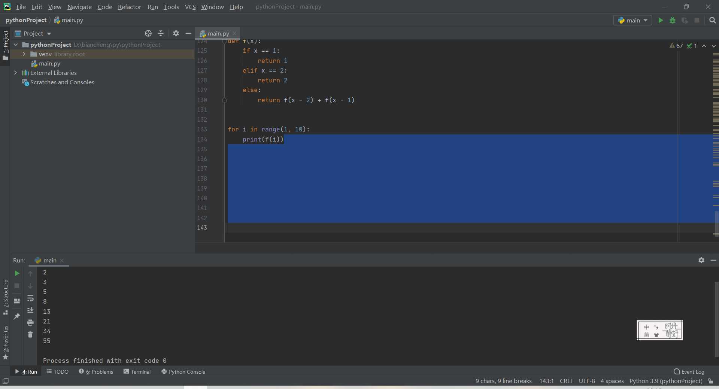Open the File menu
Viewport: 719px width, 389px height.
click(x=21, y=7)
